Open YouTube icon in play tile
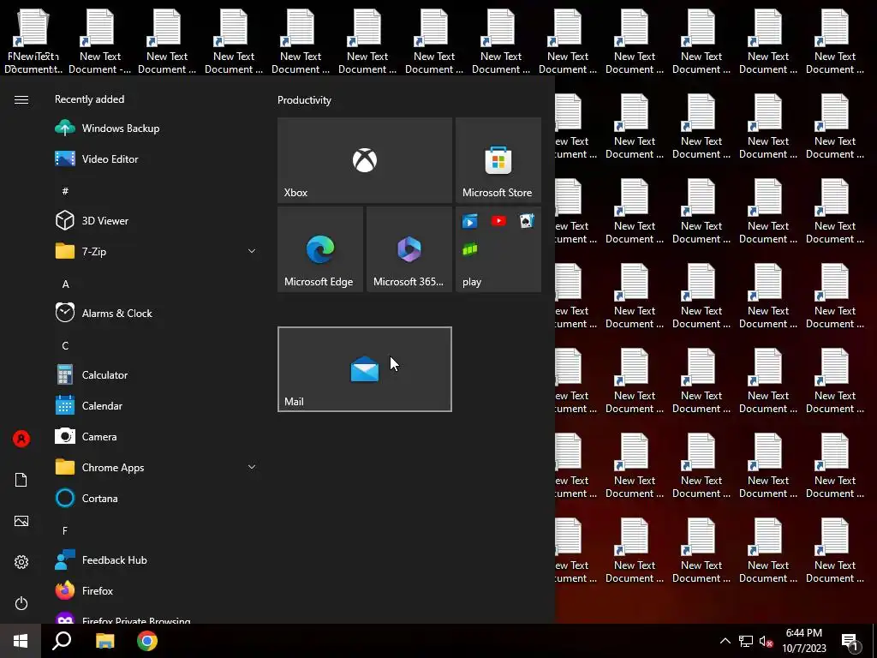Viewport: 877px width, 658px height. click(498, 221)
